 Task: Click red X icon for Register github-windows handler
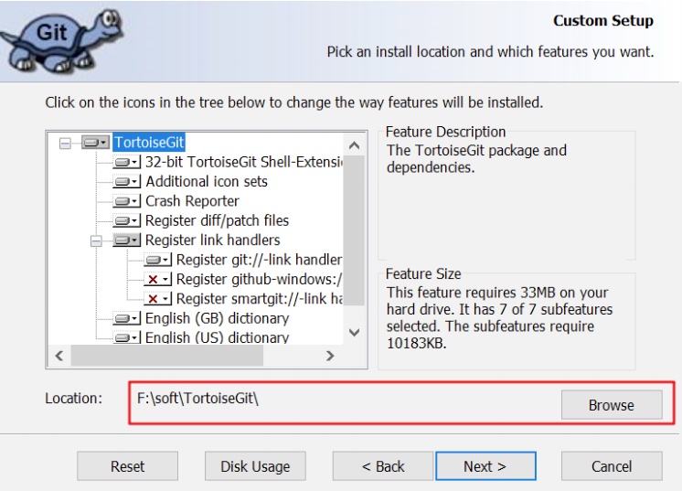(158, 279)
